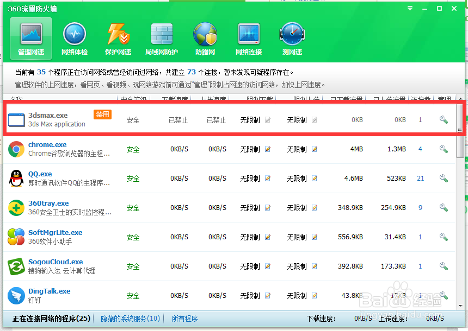468x331 pixels.
Task: Click the Chrome application icon in list
Action: (16, 149)
